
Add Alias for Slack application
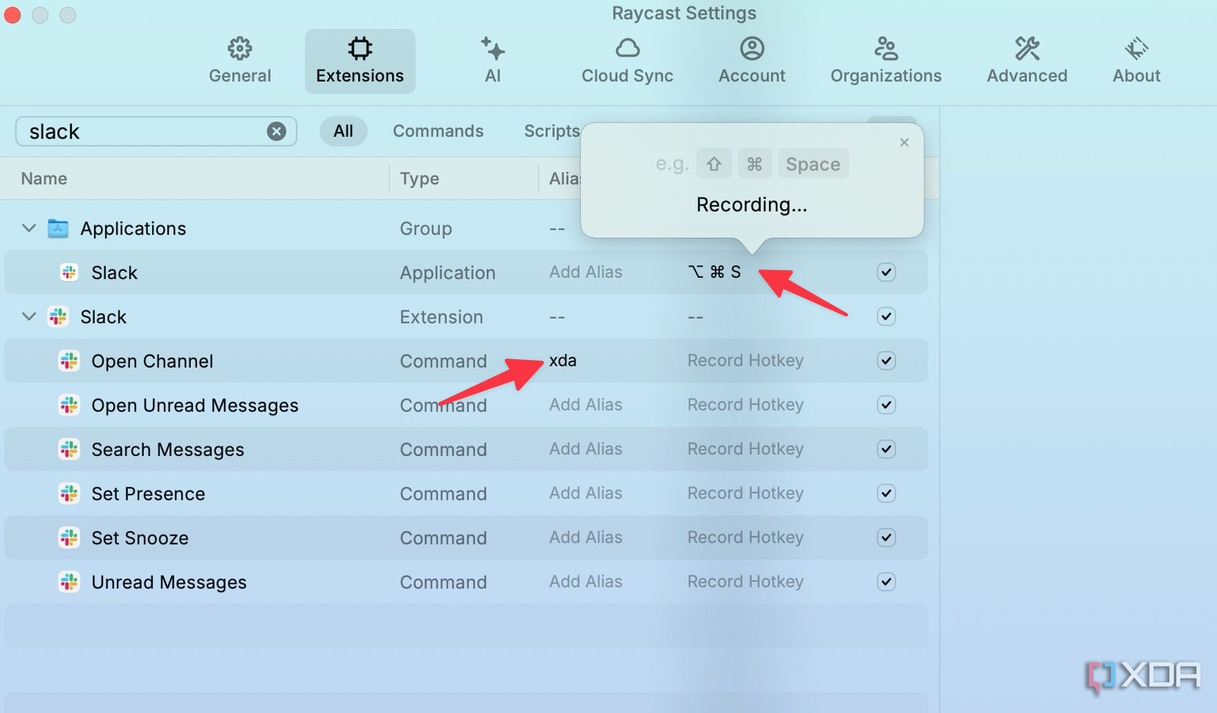coord(586,272)
